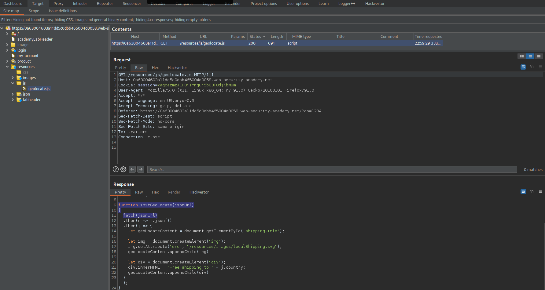Open the Logger++ tab
The image size is (545, 290).
click(347, 3)
